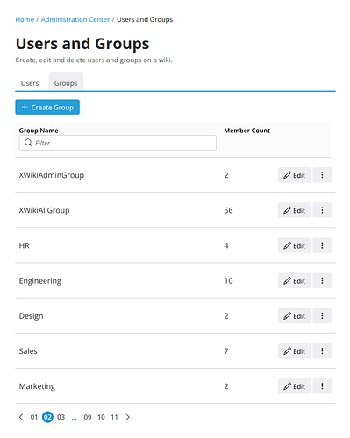The height and width of the screenshot is (438, 350).
Task: Go to next page with right chevron
Action: point(127,417)
